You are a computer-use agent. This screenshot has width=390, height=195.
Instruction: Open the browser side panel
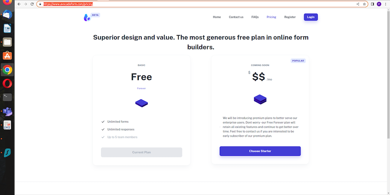(x=372, y=4)
